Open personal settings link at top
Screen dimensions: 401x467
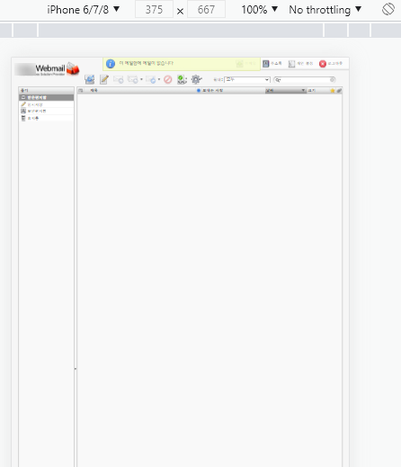click(300, 64)
